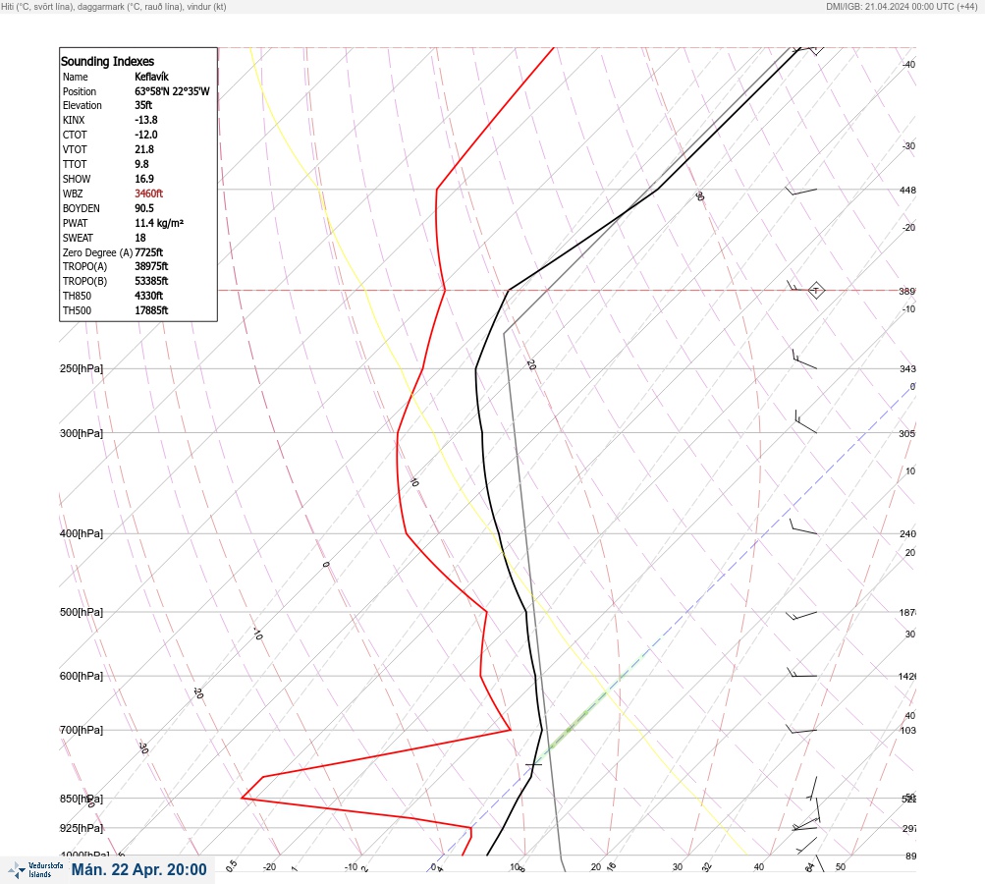The image size is (985, 884).
Task: Click the 600[hPa] pressure label
Action: pos(82,676)
